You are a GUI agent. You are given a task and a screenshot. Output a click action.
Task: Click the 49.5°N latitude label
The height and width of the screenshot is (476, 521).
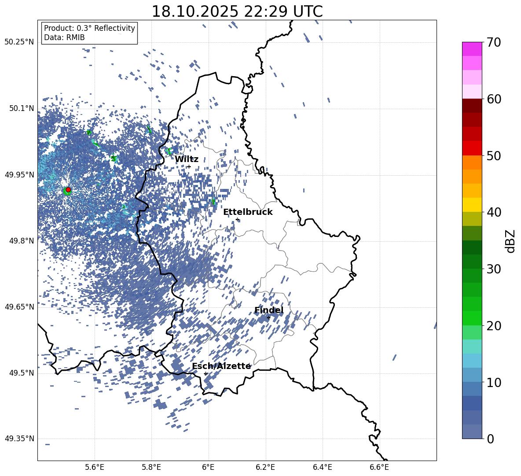point(22,373)
